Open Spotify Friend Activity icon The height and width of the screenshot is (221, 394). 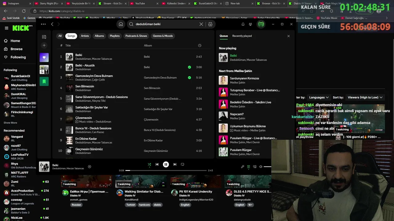pyautogui.click(x=251, y=24)
